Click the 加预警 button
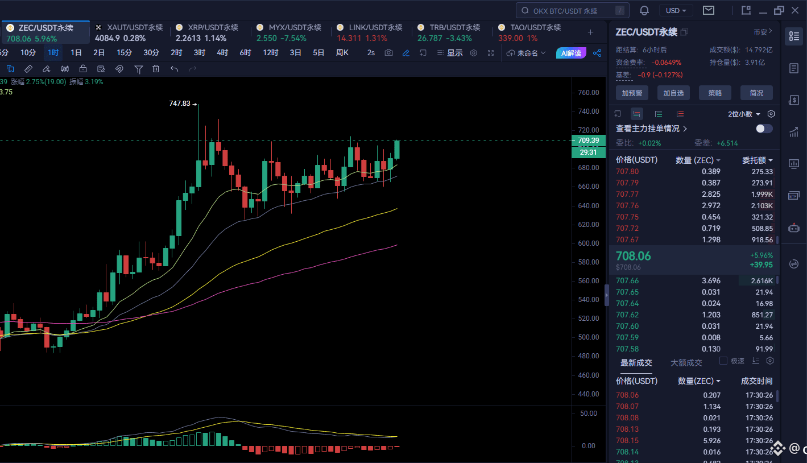Viewport: 807px width, 463px height. coord(631,93)
